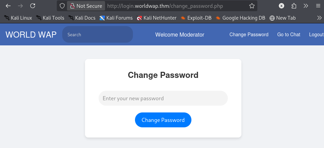The image size is (324, 148).
Task: Focus the new password input field
Action: pyautogui.click(x=163, y=98)
